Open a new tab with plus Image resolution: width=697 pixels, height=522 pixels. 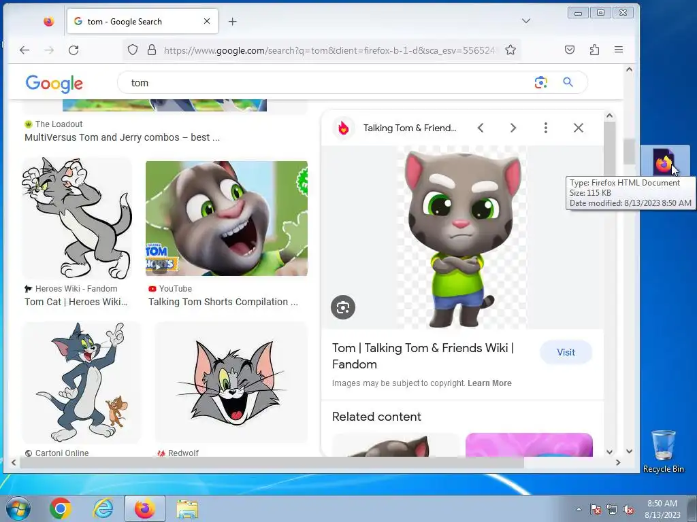click(x=233, y=21)
